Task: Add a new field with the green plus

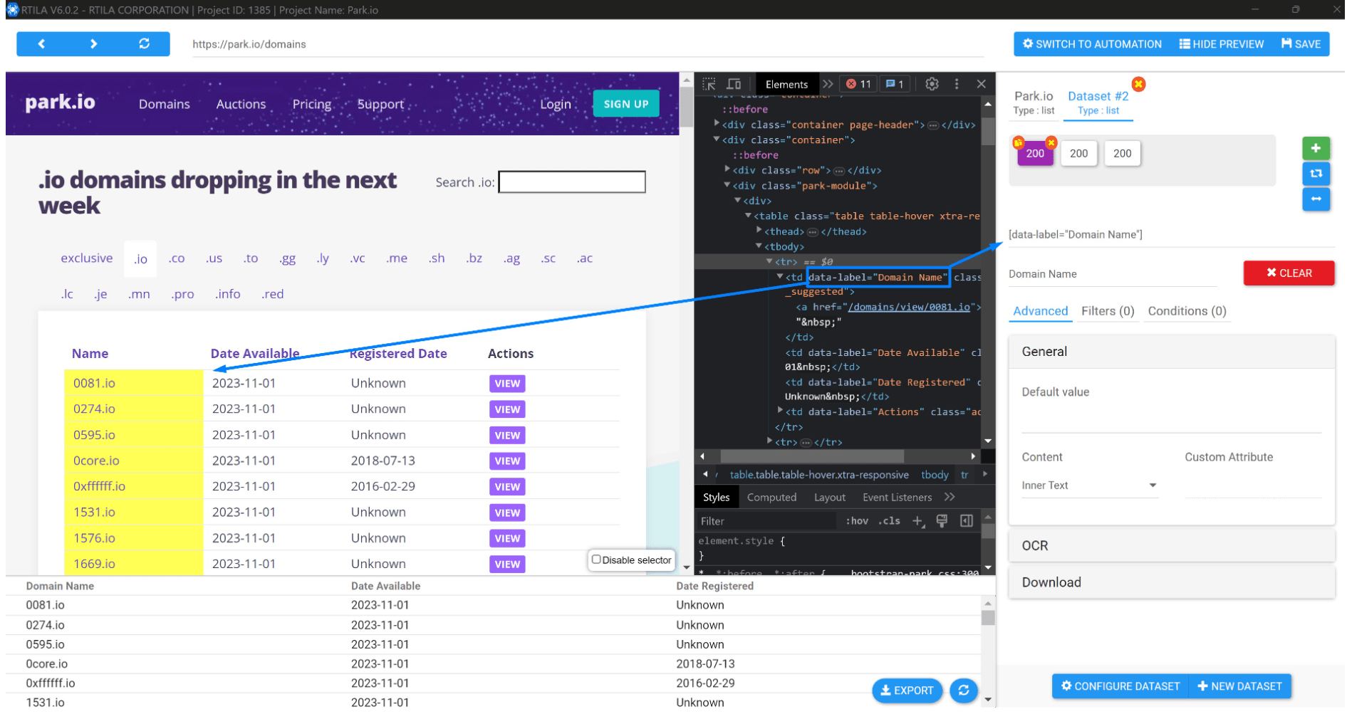Action: coord(1315,148)
